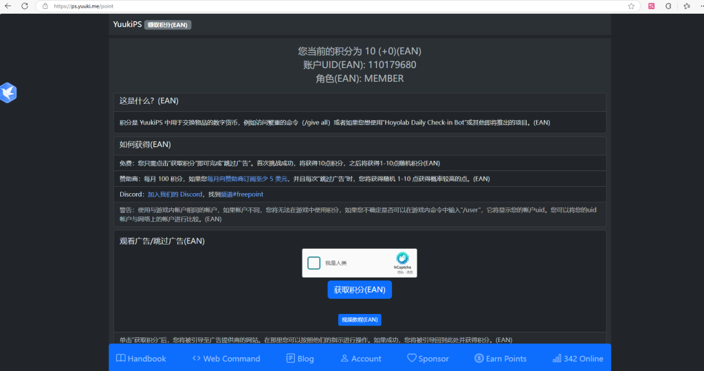Screen dimensions: 704x371
Task: Open the Web Command nav item
Action: pos(226,359)
